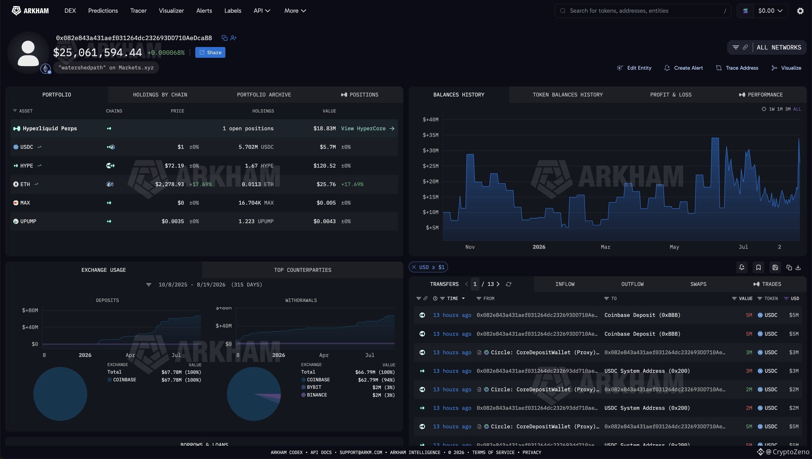Expand the API dropdown menu
This screenshot has height=459, width=812.
pos(262,11)
